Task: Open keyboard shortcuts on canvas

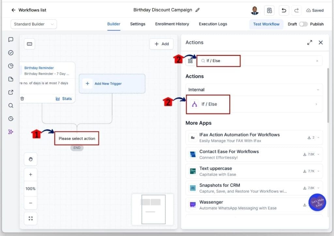Action: [30, 44]
